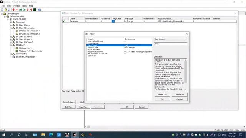
Task: Expand the CommonNet node
Action: click(11, 54)
